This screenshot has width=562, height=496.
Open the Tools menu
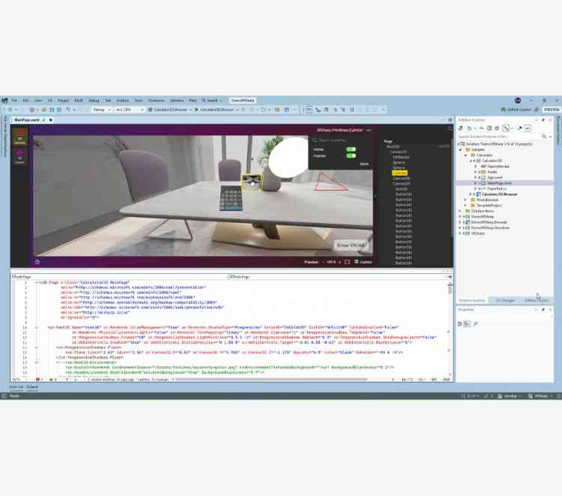pyautogui.click(x=139, y=101)
